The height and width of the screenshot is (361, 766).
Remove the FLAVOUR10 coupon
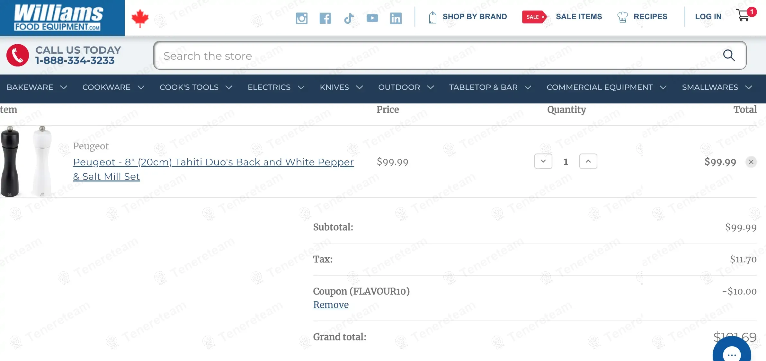coord(331,305)
